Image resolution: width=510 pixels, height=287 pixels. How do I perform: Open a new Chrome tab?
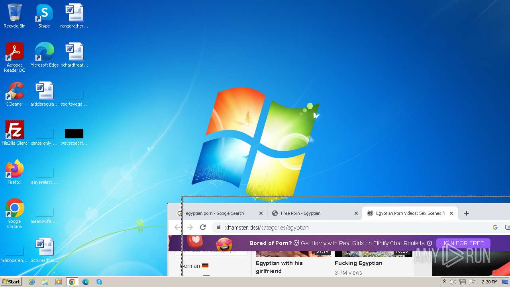(467, 213)
